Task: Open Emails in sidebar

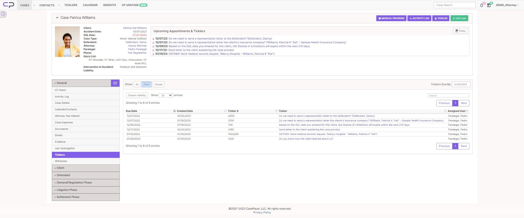Action: (x=86, y=135)
